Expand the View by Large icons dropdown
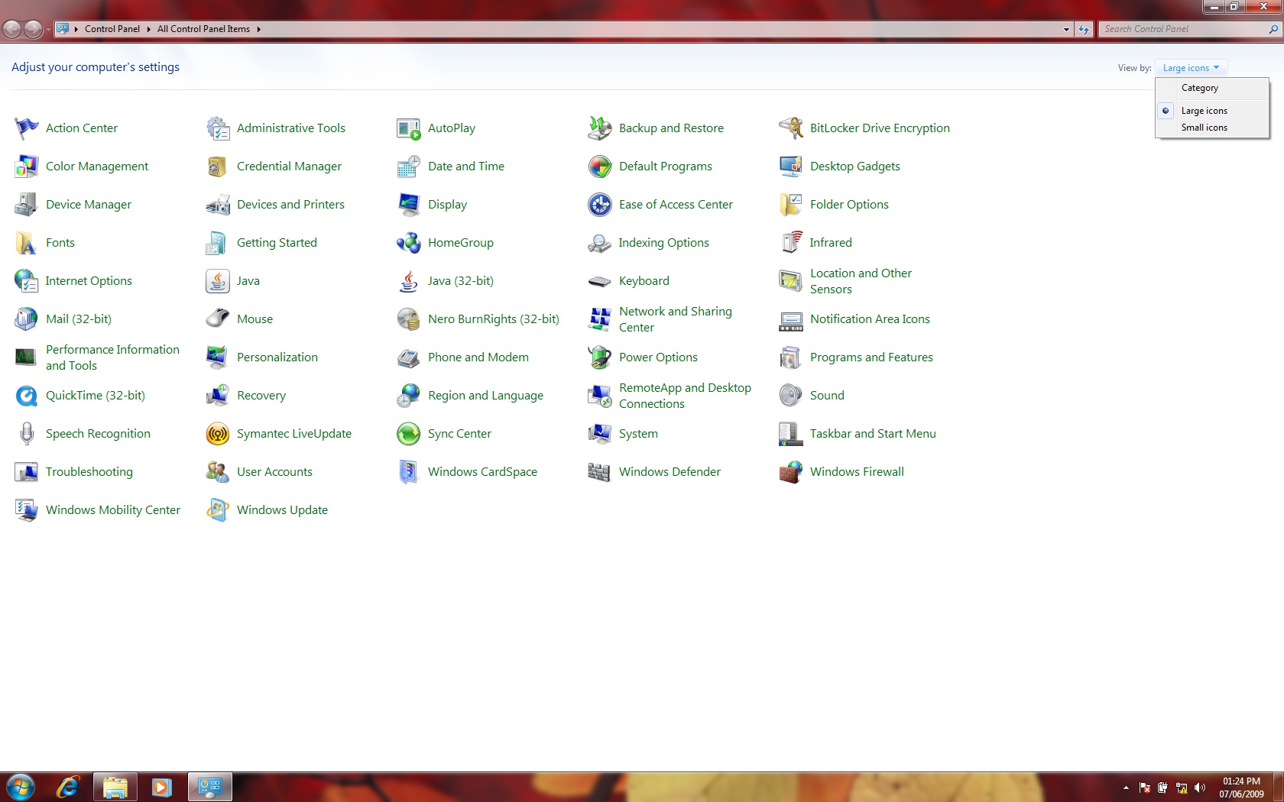Screen dimensions: 1284x802 tap(1191, 68)
